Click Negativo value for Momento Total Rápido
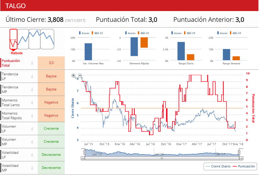The width and height of the screenshot is (259, 175). pos(51,115)
